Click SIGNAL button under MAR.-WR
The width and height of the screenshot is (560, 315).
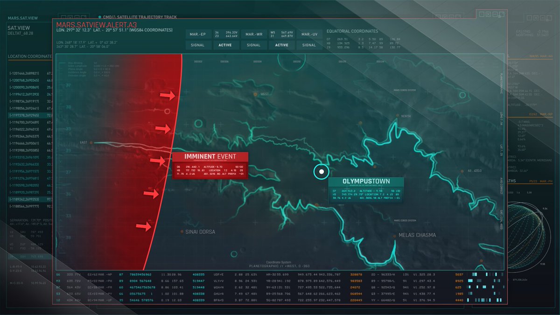(253, 45)
